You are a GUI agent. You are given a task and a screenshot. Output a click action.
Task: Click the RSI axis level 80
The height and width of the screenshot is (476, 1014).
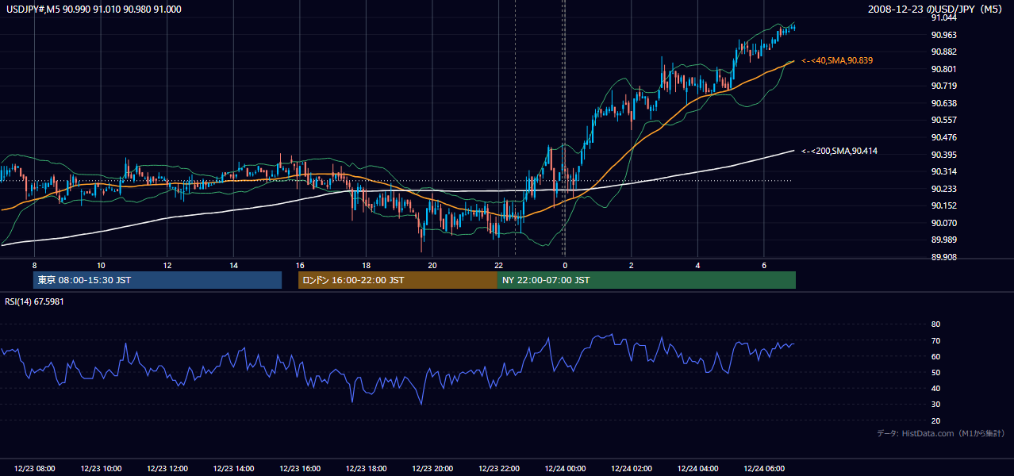(935, 324)
